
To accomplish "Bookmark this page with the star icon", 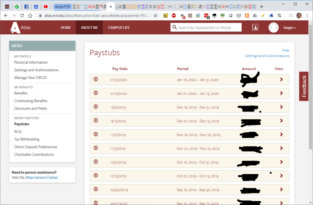I will point(155,16).
